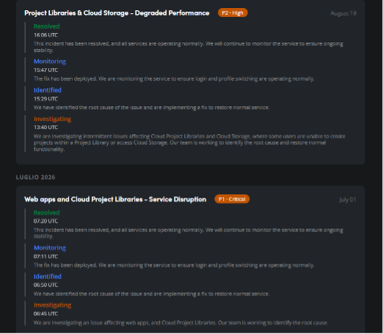Select the 'August 19' date label
The width and height of the screenshot is (383, 334).
click(x=343, y=13)
